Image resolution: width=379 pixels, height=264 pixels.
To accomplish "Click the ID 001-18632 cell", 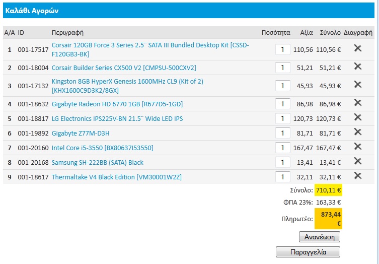I will pyautogui.click(x=33, y=104).
